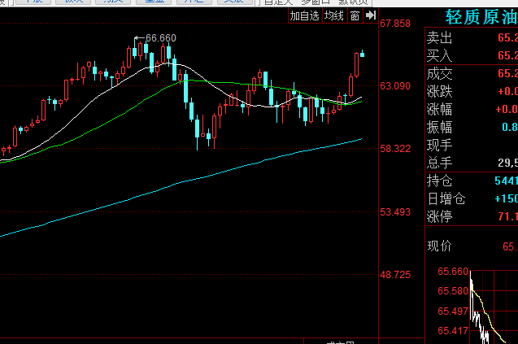518x344 pixels.
Task: Select the 成交 last trade label
Action: point(439,74)
